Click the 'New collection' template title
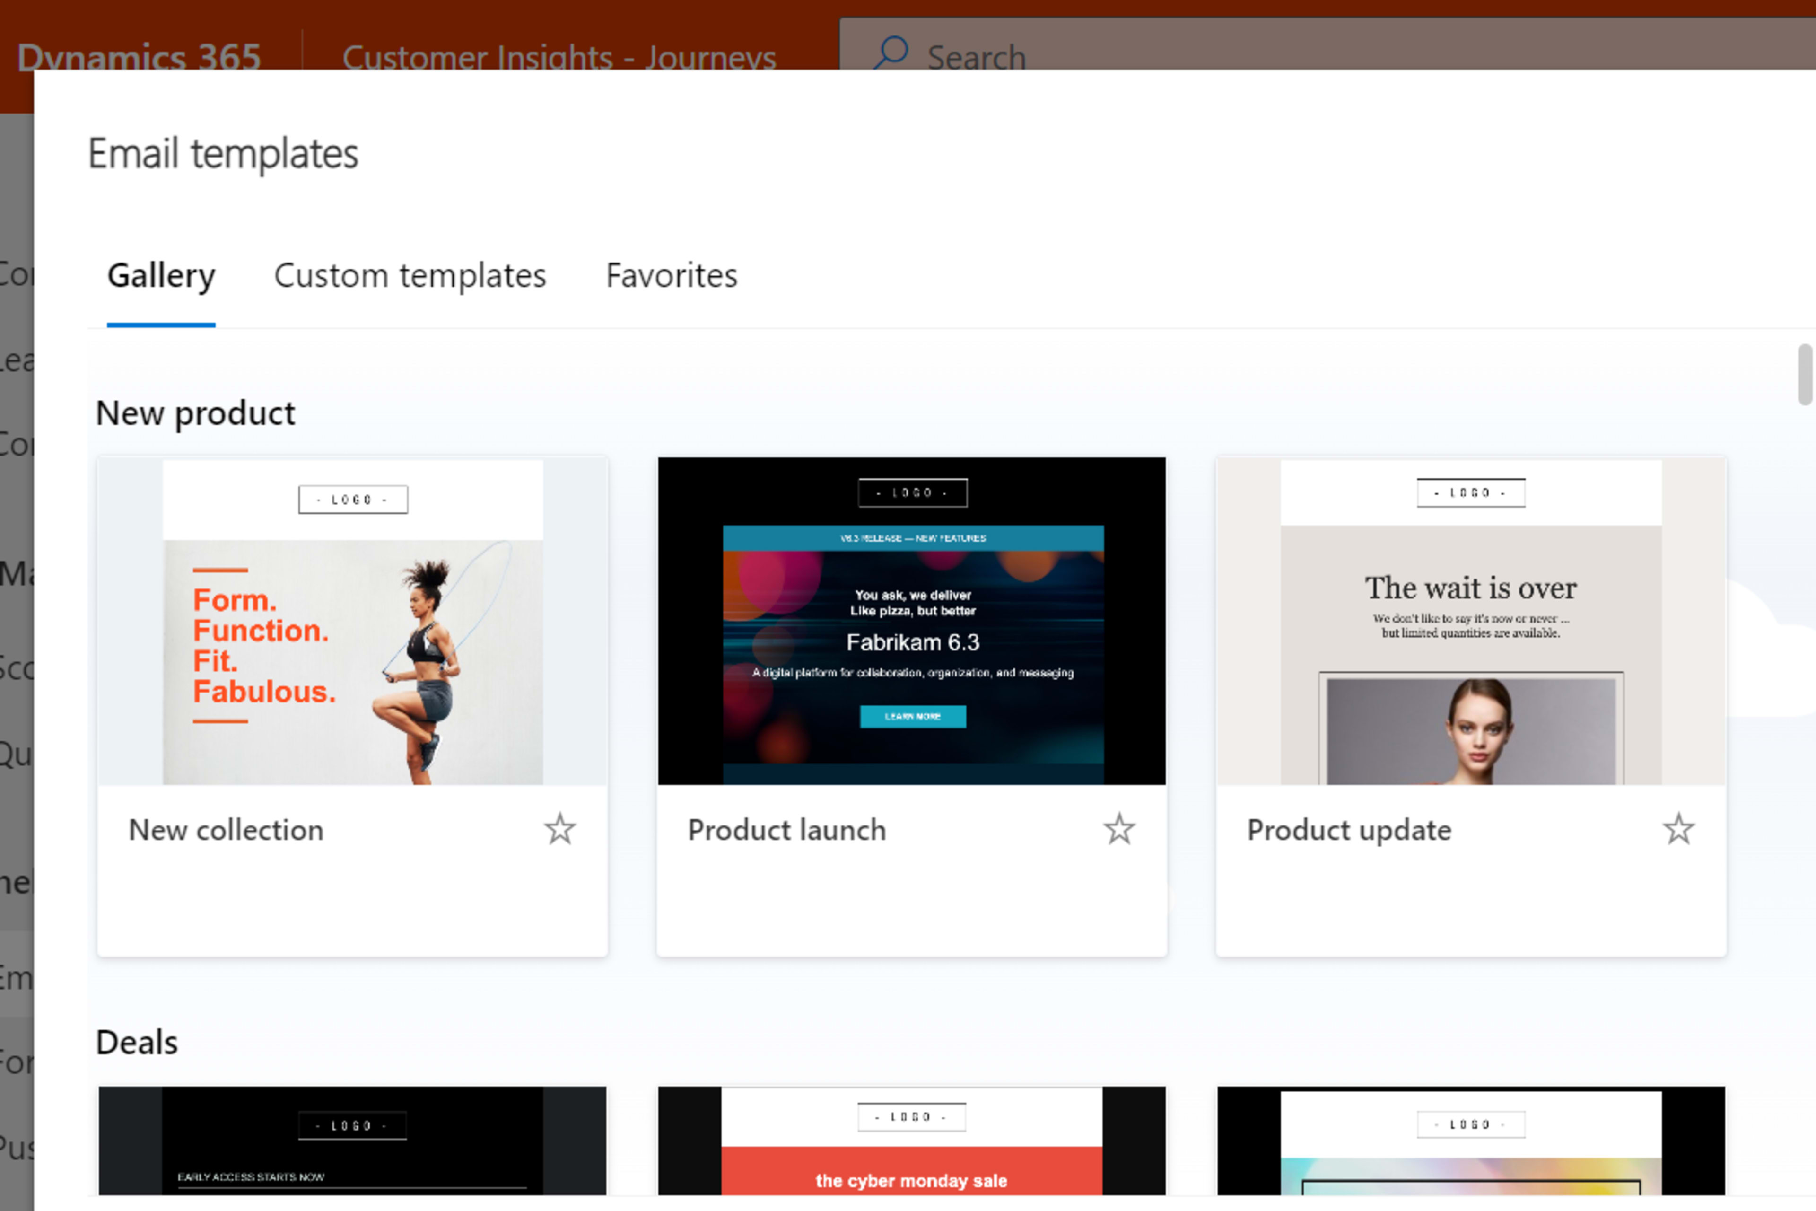This screenshot has height=1211, width=1816. click(226, 830)
